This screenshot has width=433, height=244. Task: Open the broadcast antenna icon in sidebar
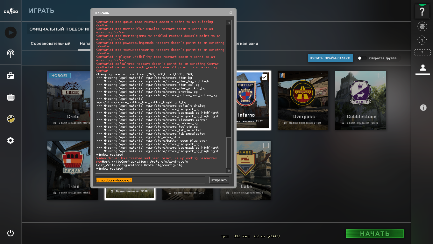[x=11, y=54]
